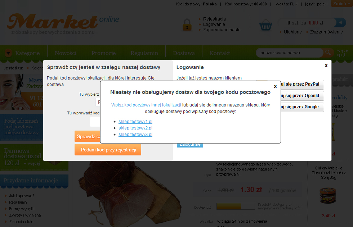
Task: Click Wpisz kod pocztowy innej lokalizacji link
Action: pyautogui.click(x=146, y=105)
